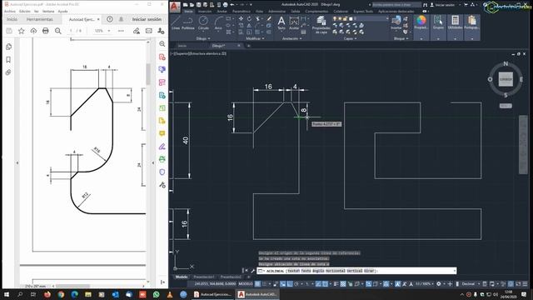Click the Move tool in Modificar panel
This screenshot has height=300, width=533.
pos(241,18)
